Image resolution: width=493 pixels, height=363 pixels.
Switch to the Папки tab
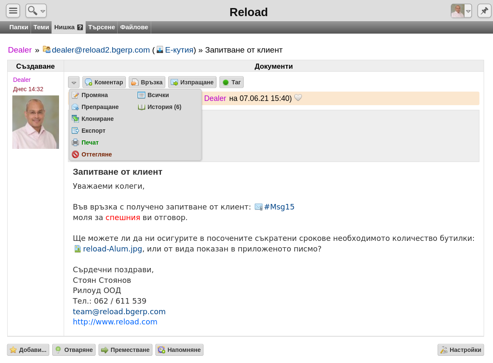pyautogui.click(x=19, y=27)
